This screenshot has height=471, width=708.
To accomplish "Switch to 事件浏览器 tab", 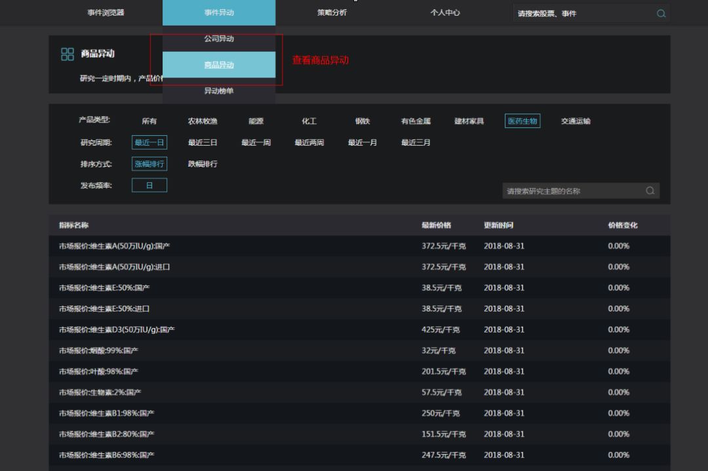I will 106,12.
